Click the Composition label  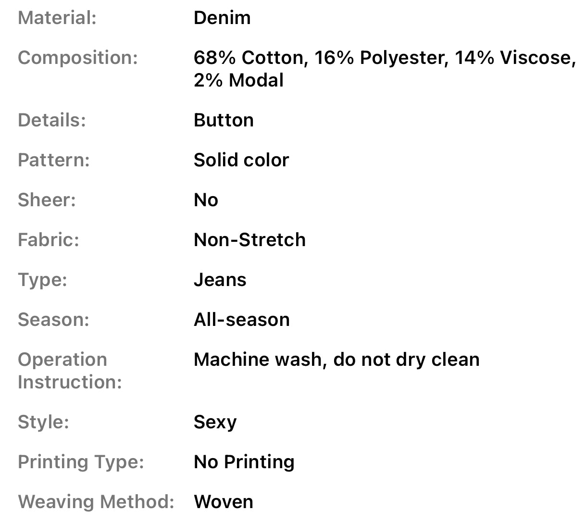77,58
